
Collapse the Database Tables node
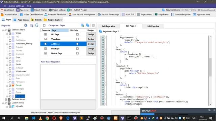(x=3, y=30)
